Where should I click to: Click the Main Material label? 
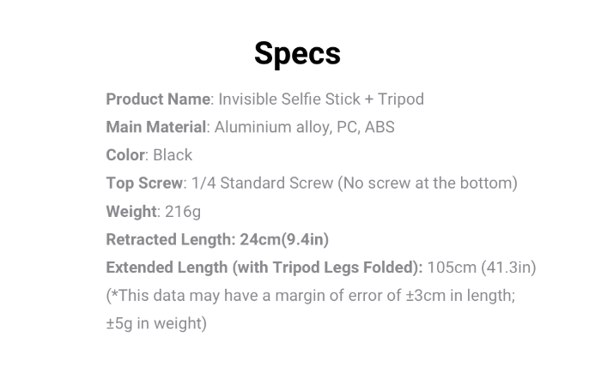click(156, 127)
